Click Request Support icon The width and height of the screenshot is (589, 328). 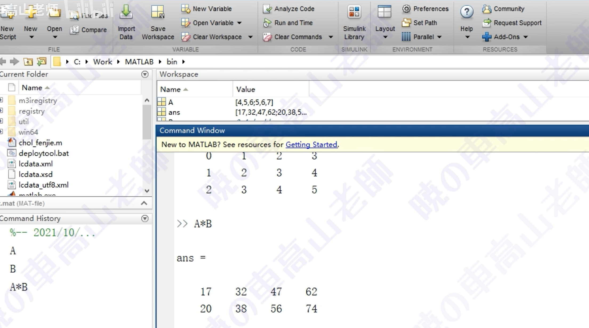click(x=487, y=23)
